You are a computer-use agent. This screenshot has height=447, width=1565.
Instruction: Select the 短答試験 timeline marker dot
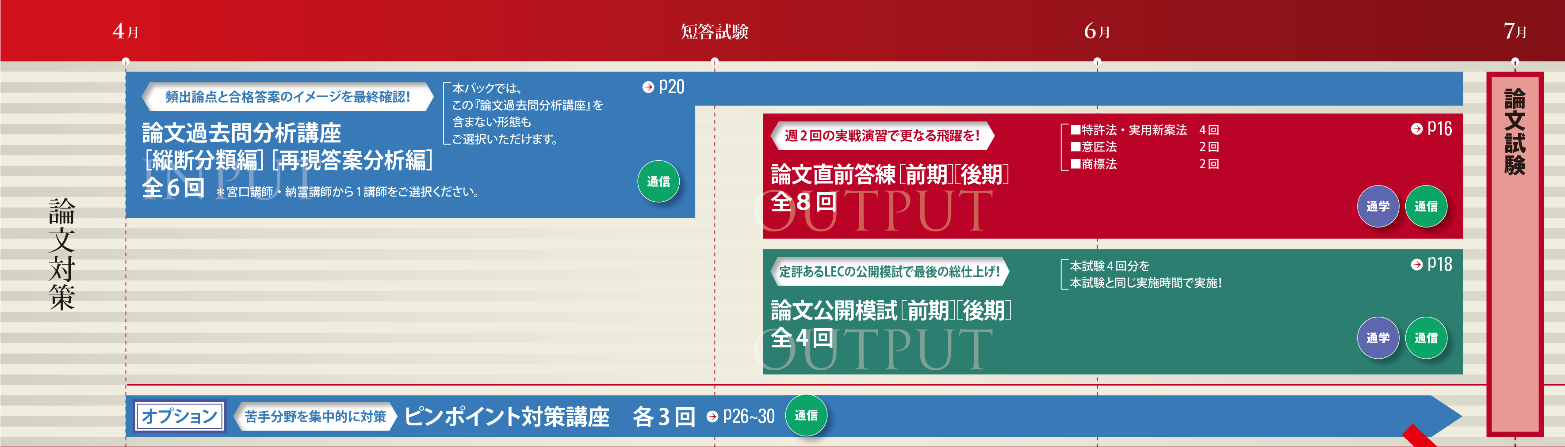coord(715,61)
